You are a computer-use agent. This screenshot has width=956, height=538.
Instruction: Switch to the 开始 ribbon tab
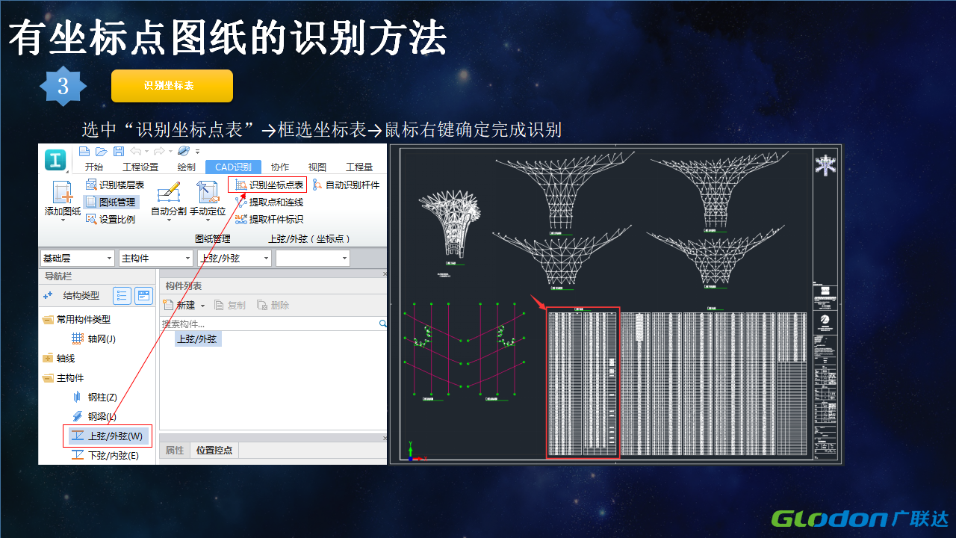tap(94, 167)
